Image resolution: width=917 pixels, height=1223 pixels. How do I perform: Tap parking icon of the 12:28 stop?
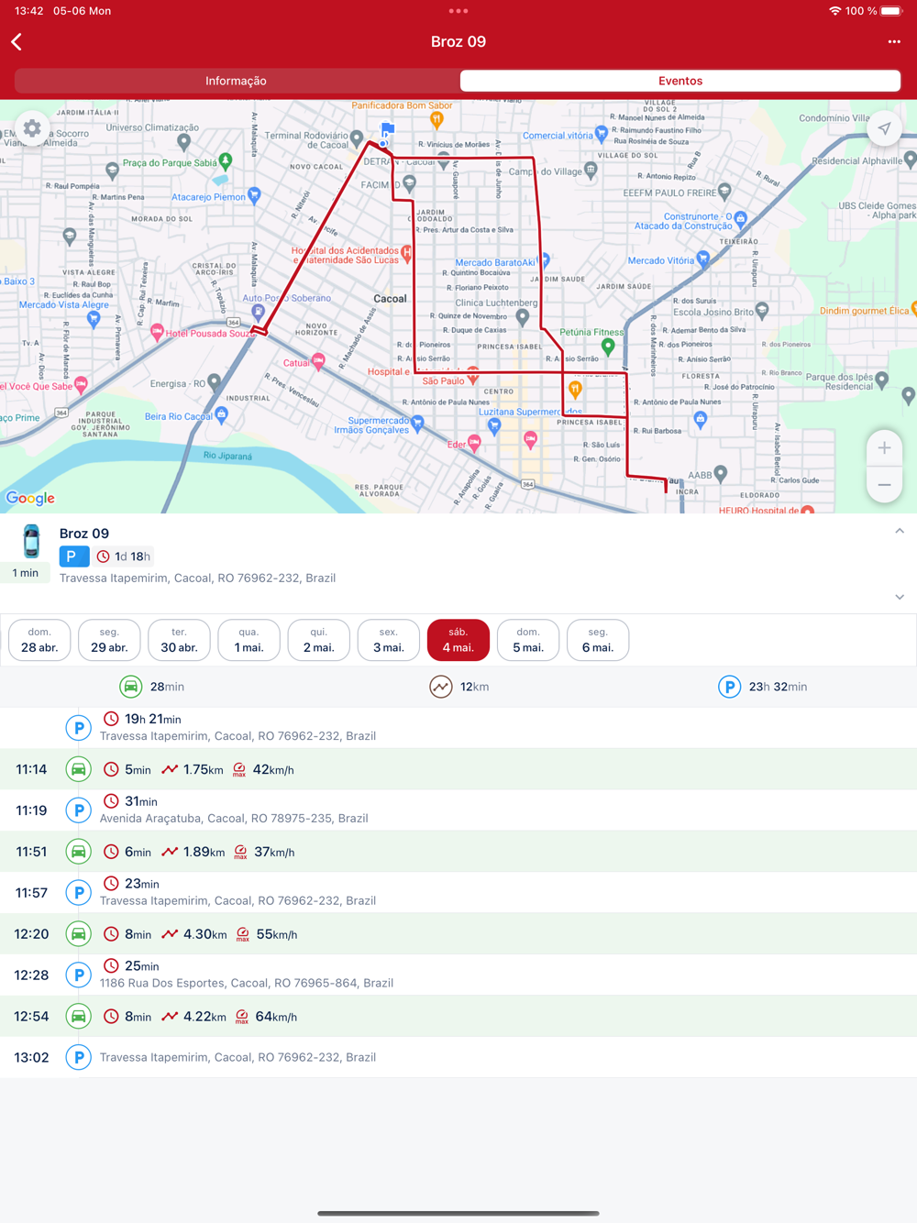79,975
